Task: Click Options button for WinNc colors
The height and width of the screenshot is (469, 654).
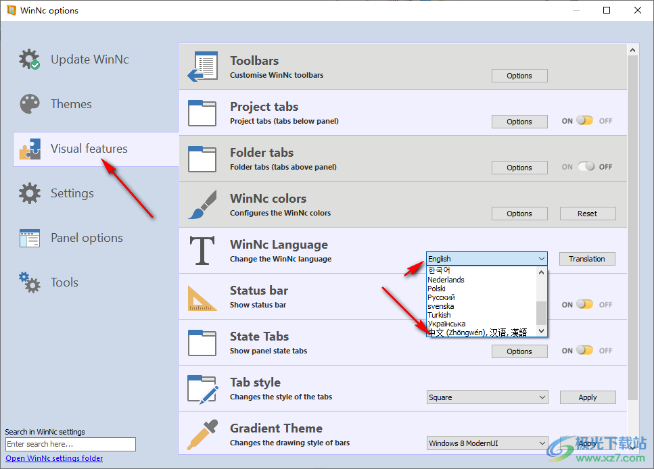Action: click(519, 214)
